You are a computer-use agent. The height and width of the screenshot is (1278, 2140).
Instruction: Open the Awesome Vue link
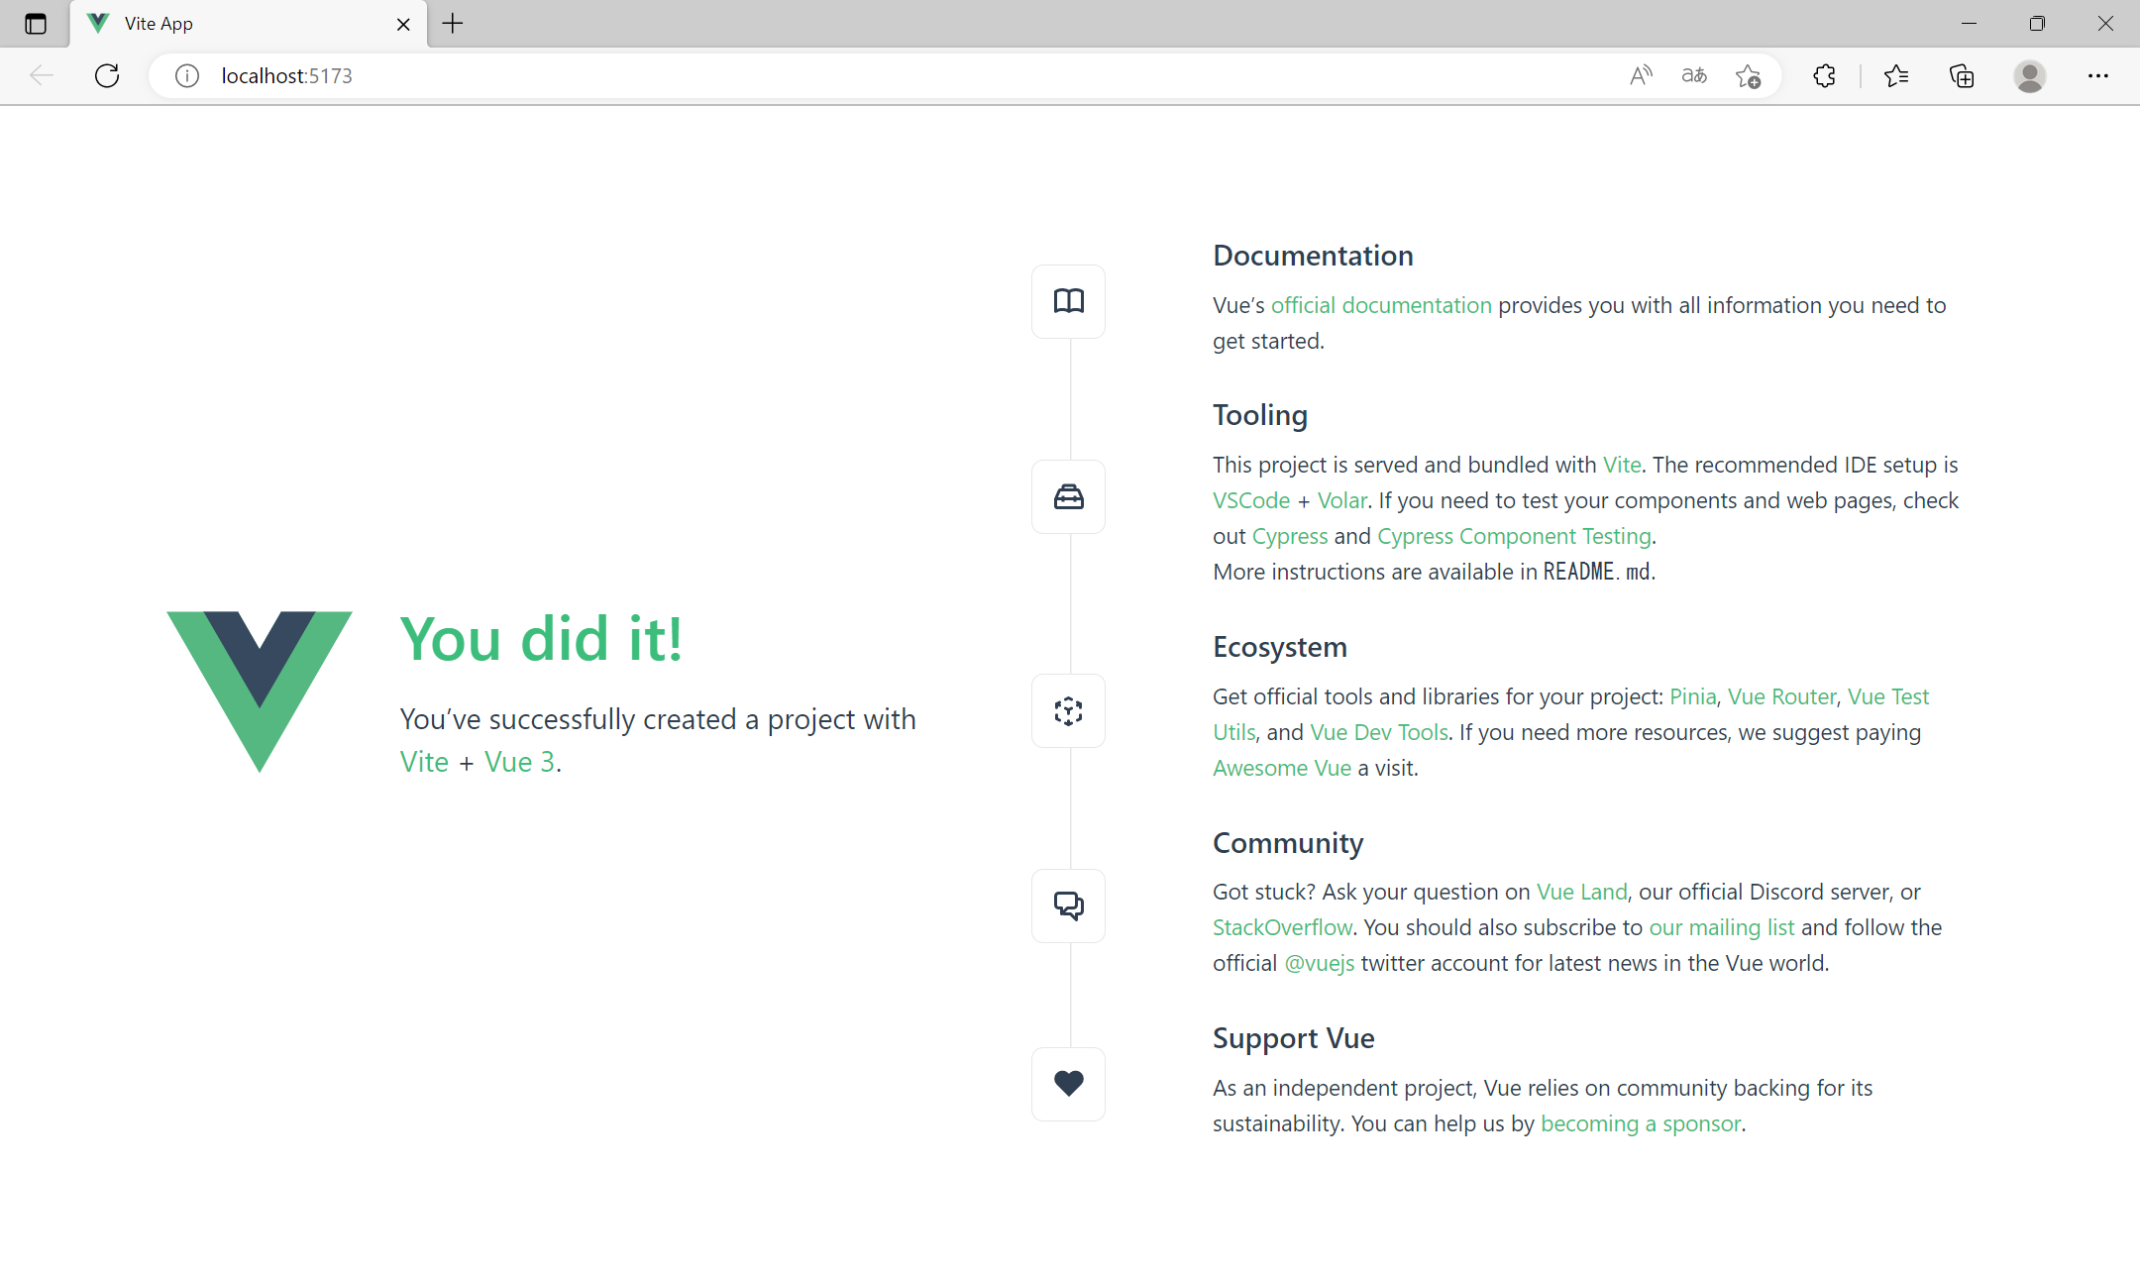[x=1282, y=768]
